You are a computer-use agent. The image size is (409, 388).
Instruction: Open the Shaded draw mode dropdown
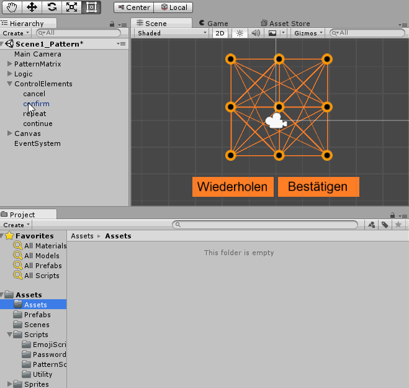[172, 33]
